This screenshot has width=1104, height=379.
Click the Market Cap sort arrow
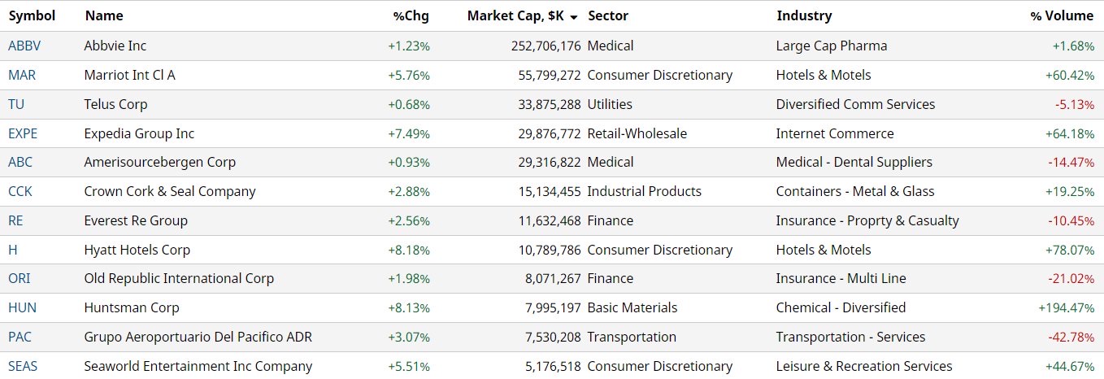(x=574, y=16)
